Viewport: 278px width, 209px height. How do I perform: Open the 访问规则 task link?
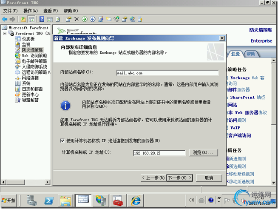[x=236, y=120]
